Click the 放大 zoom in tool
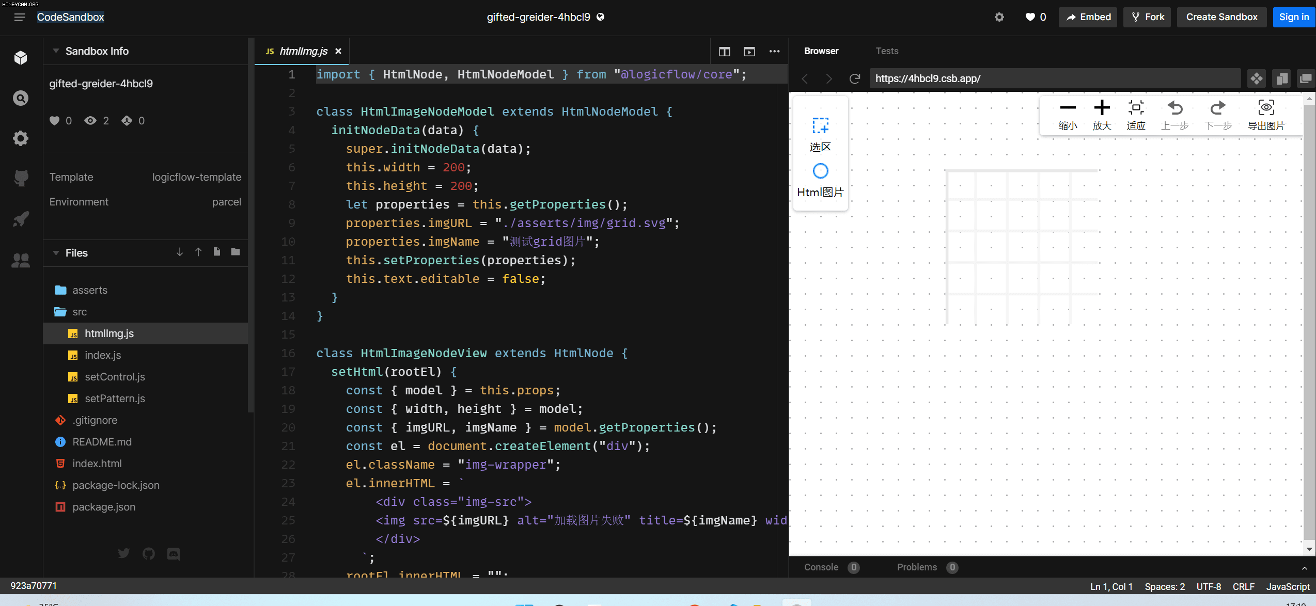This screenshot has height=606, width=1316. (x=1102, y=115)
